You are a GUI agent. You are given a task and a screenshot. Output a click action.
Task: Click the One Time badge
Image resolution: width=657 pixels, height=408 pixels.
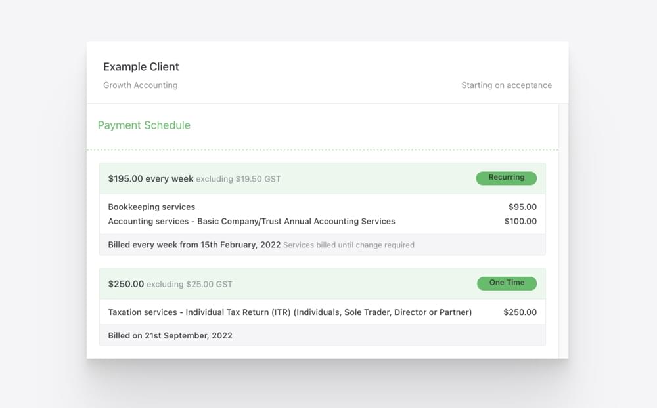click(506, 283)
